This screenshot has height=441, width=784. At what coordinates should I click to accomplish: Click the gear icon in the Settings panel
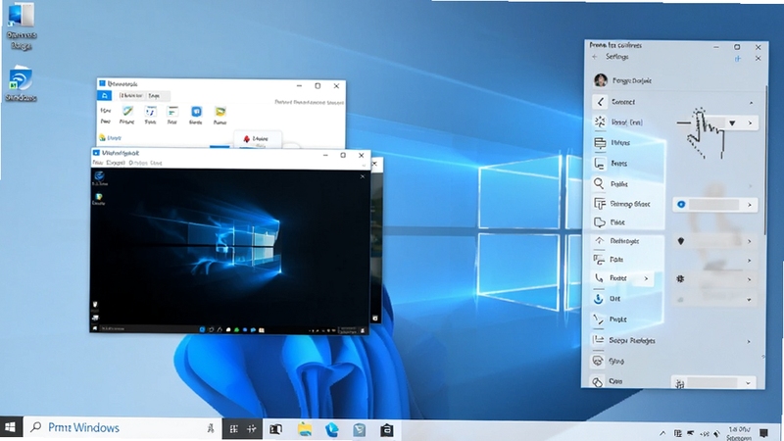[680, 279]
